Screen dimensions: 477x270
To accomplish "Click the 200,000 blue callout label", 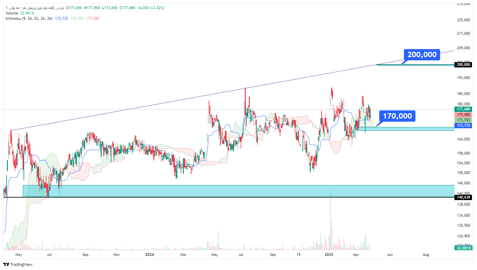I will coord(422,55).
